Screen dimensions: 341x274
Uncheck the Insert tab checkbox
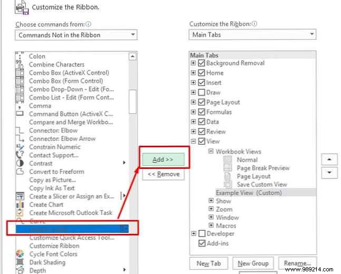(201, 82)
